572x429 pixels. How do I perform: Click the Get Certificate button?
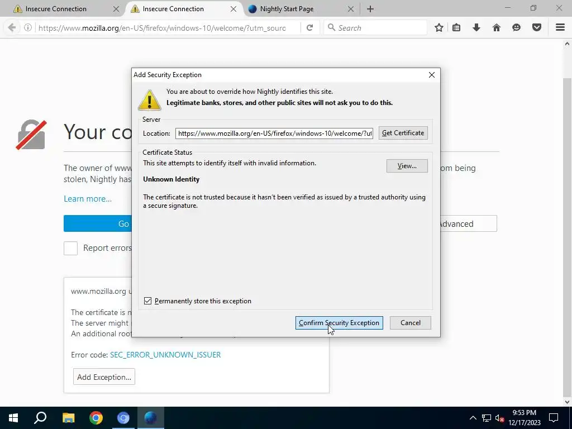(x=403, y=133)
